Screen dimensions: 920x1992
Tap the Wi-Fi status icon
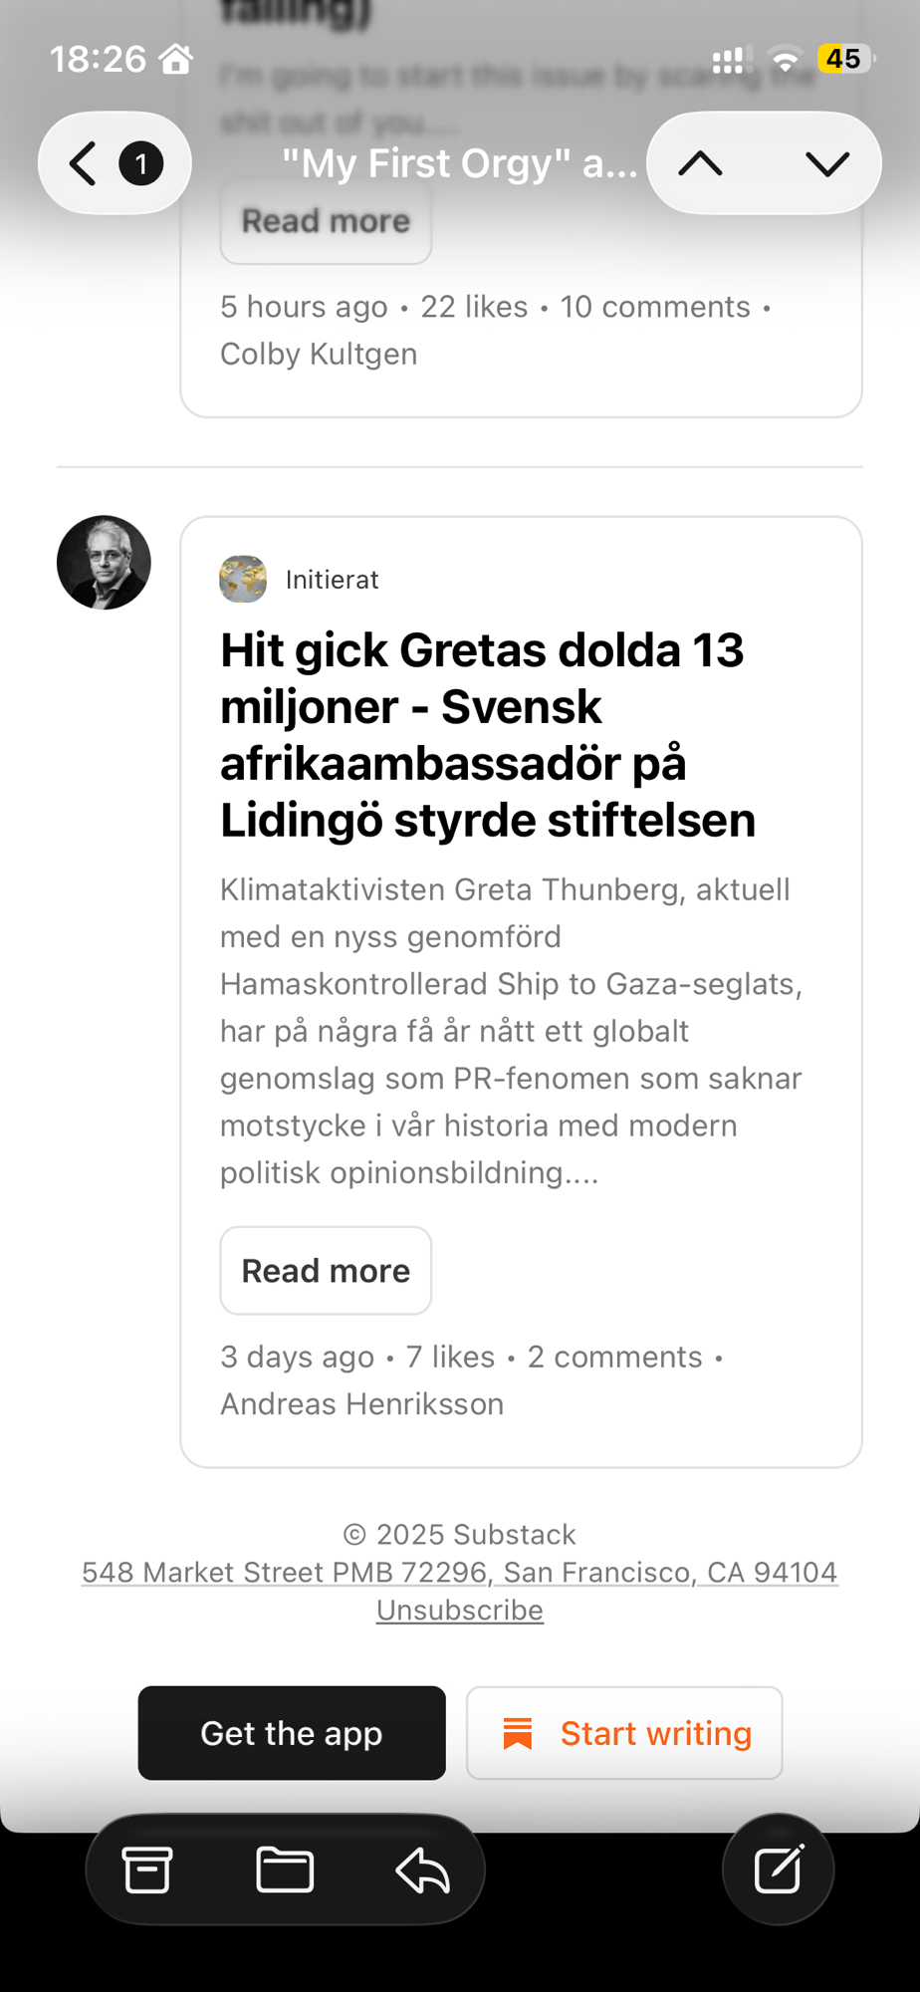pos(786,60)
